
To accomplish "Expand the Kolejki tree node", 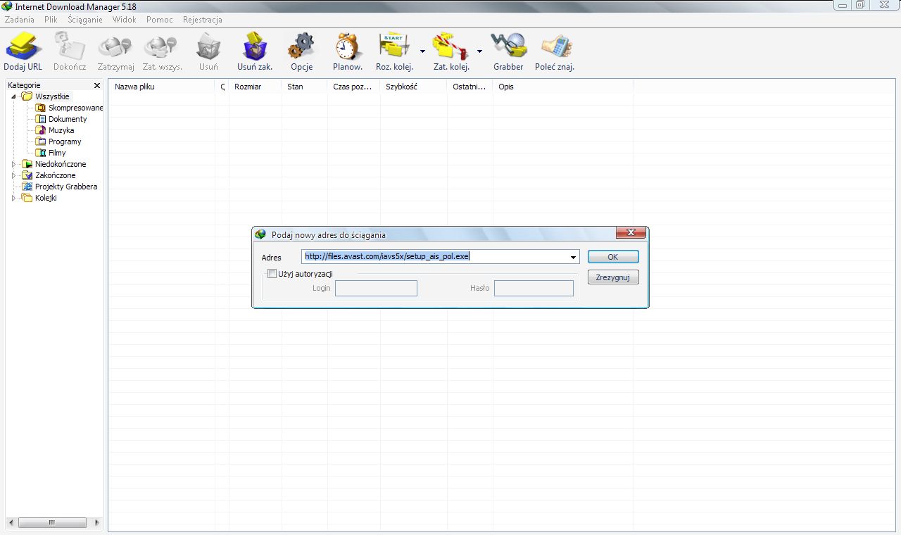I will pos(13,198).
